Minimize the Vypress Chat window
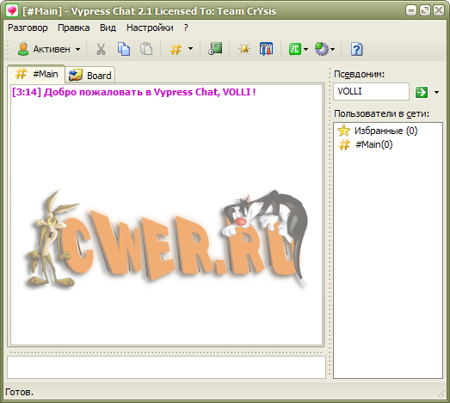 click(411, 11)
